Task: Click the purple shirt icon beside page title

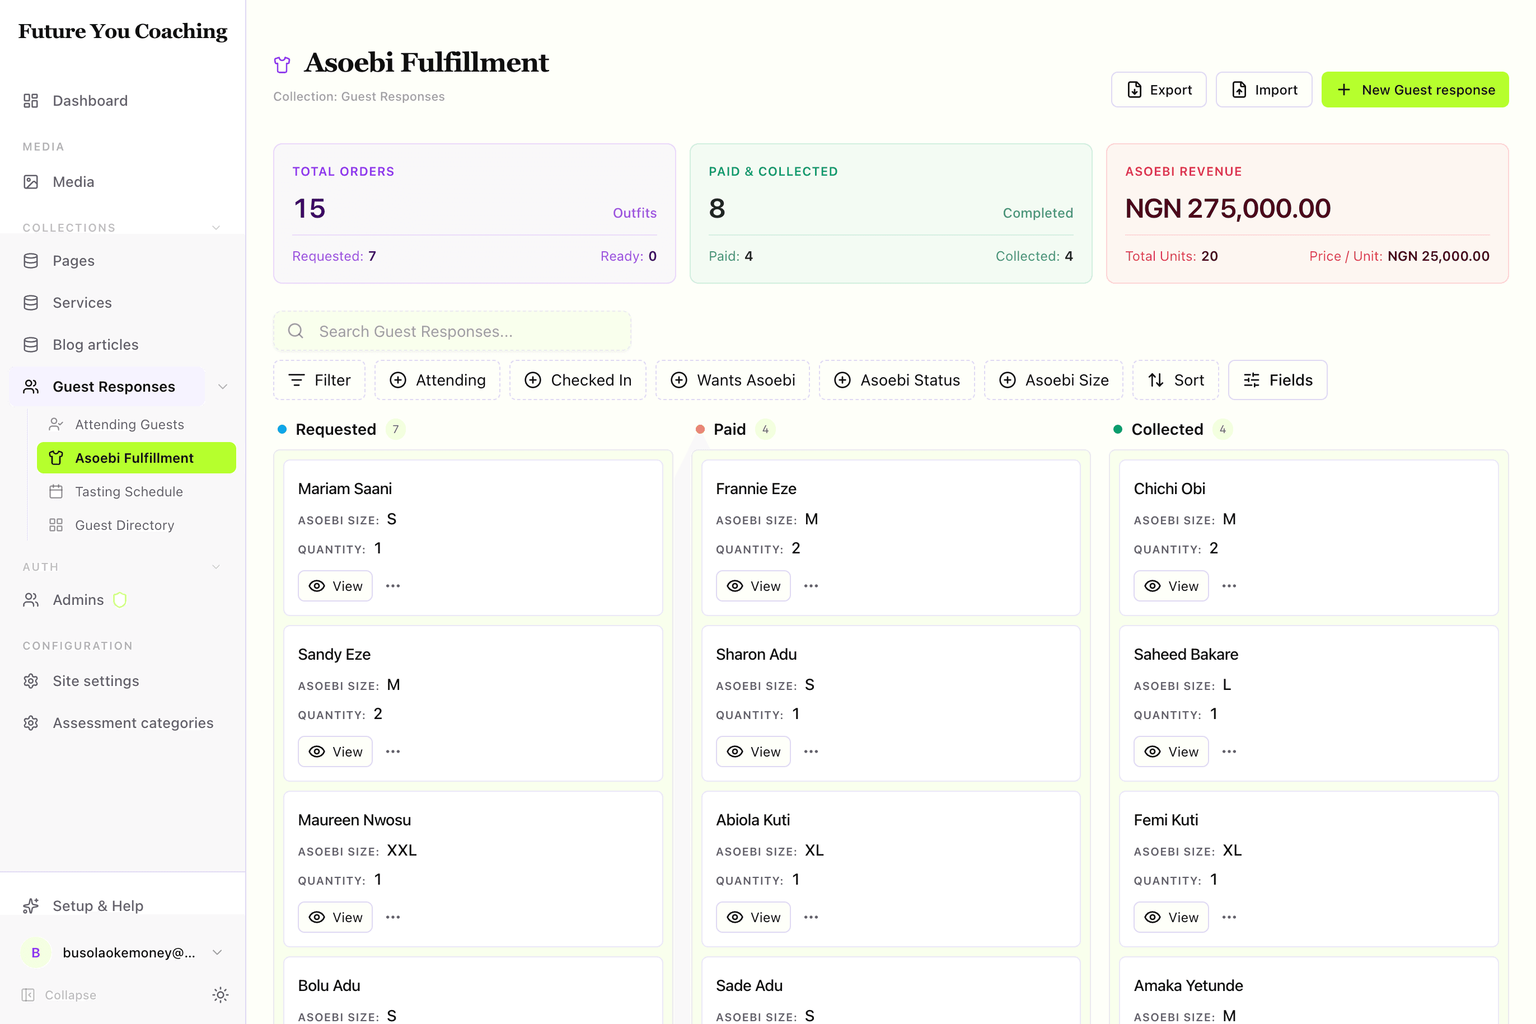Action: 282,64
